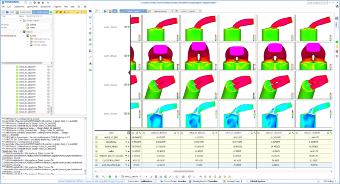
Task: Close the Design Viewer tab
Action: tap(145, 11)
